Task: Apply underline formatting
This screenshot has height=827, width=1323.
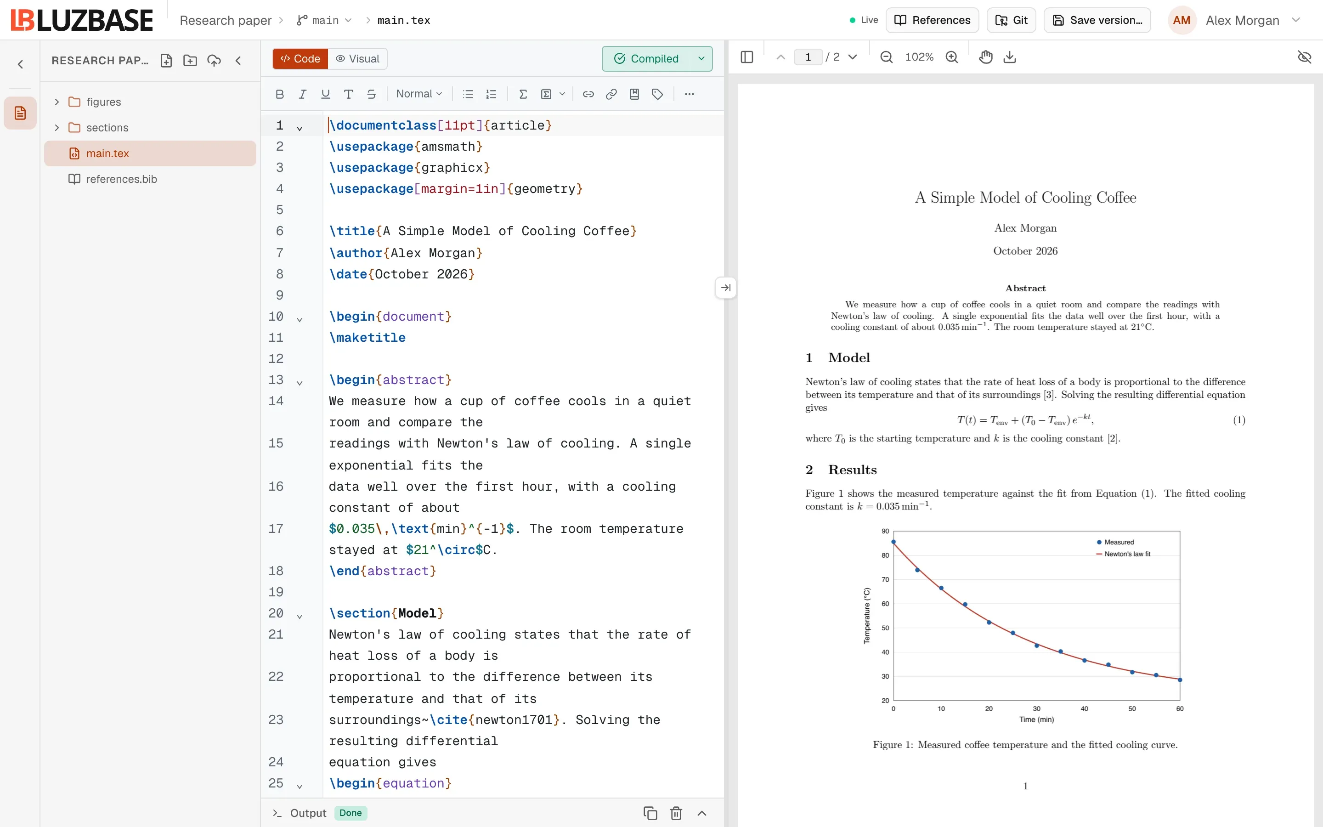Action: (x=325, y=94)
